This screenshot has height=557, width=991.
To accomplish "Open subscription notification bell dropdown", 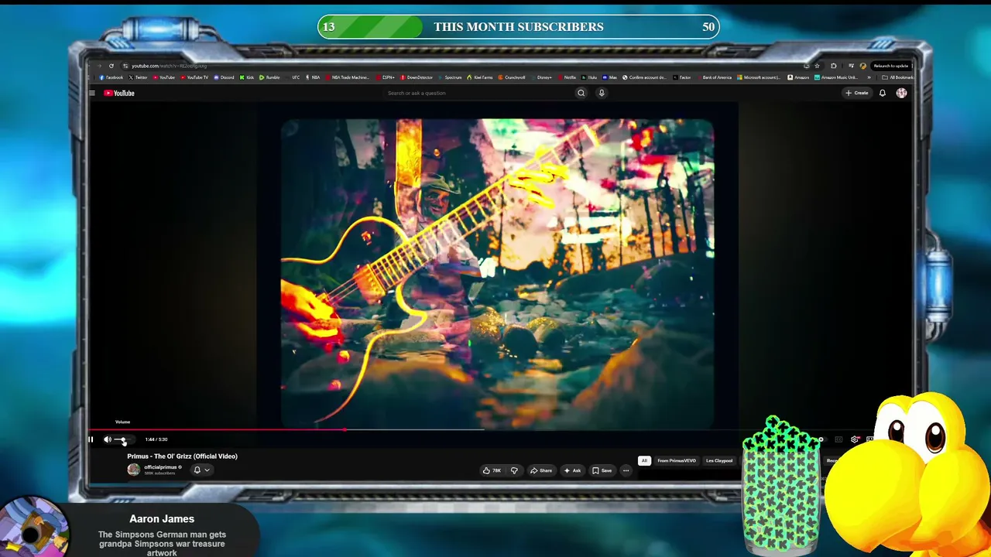I will (x=201, y=470).
